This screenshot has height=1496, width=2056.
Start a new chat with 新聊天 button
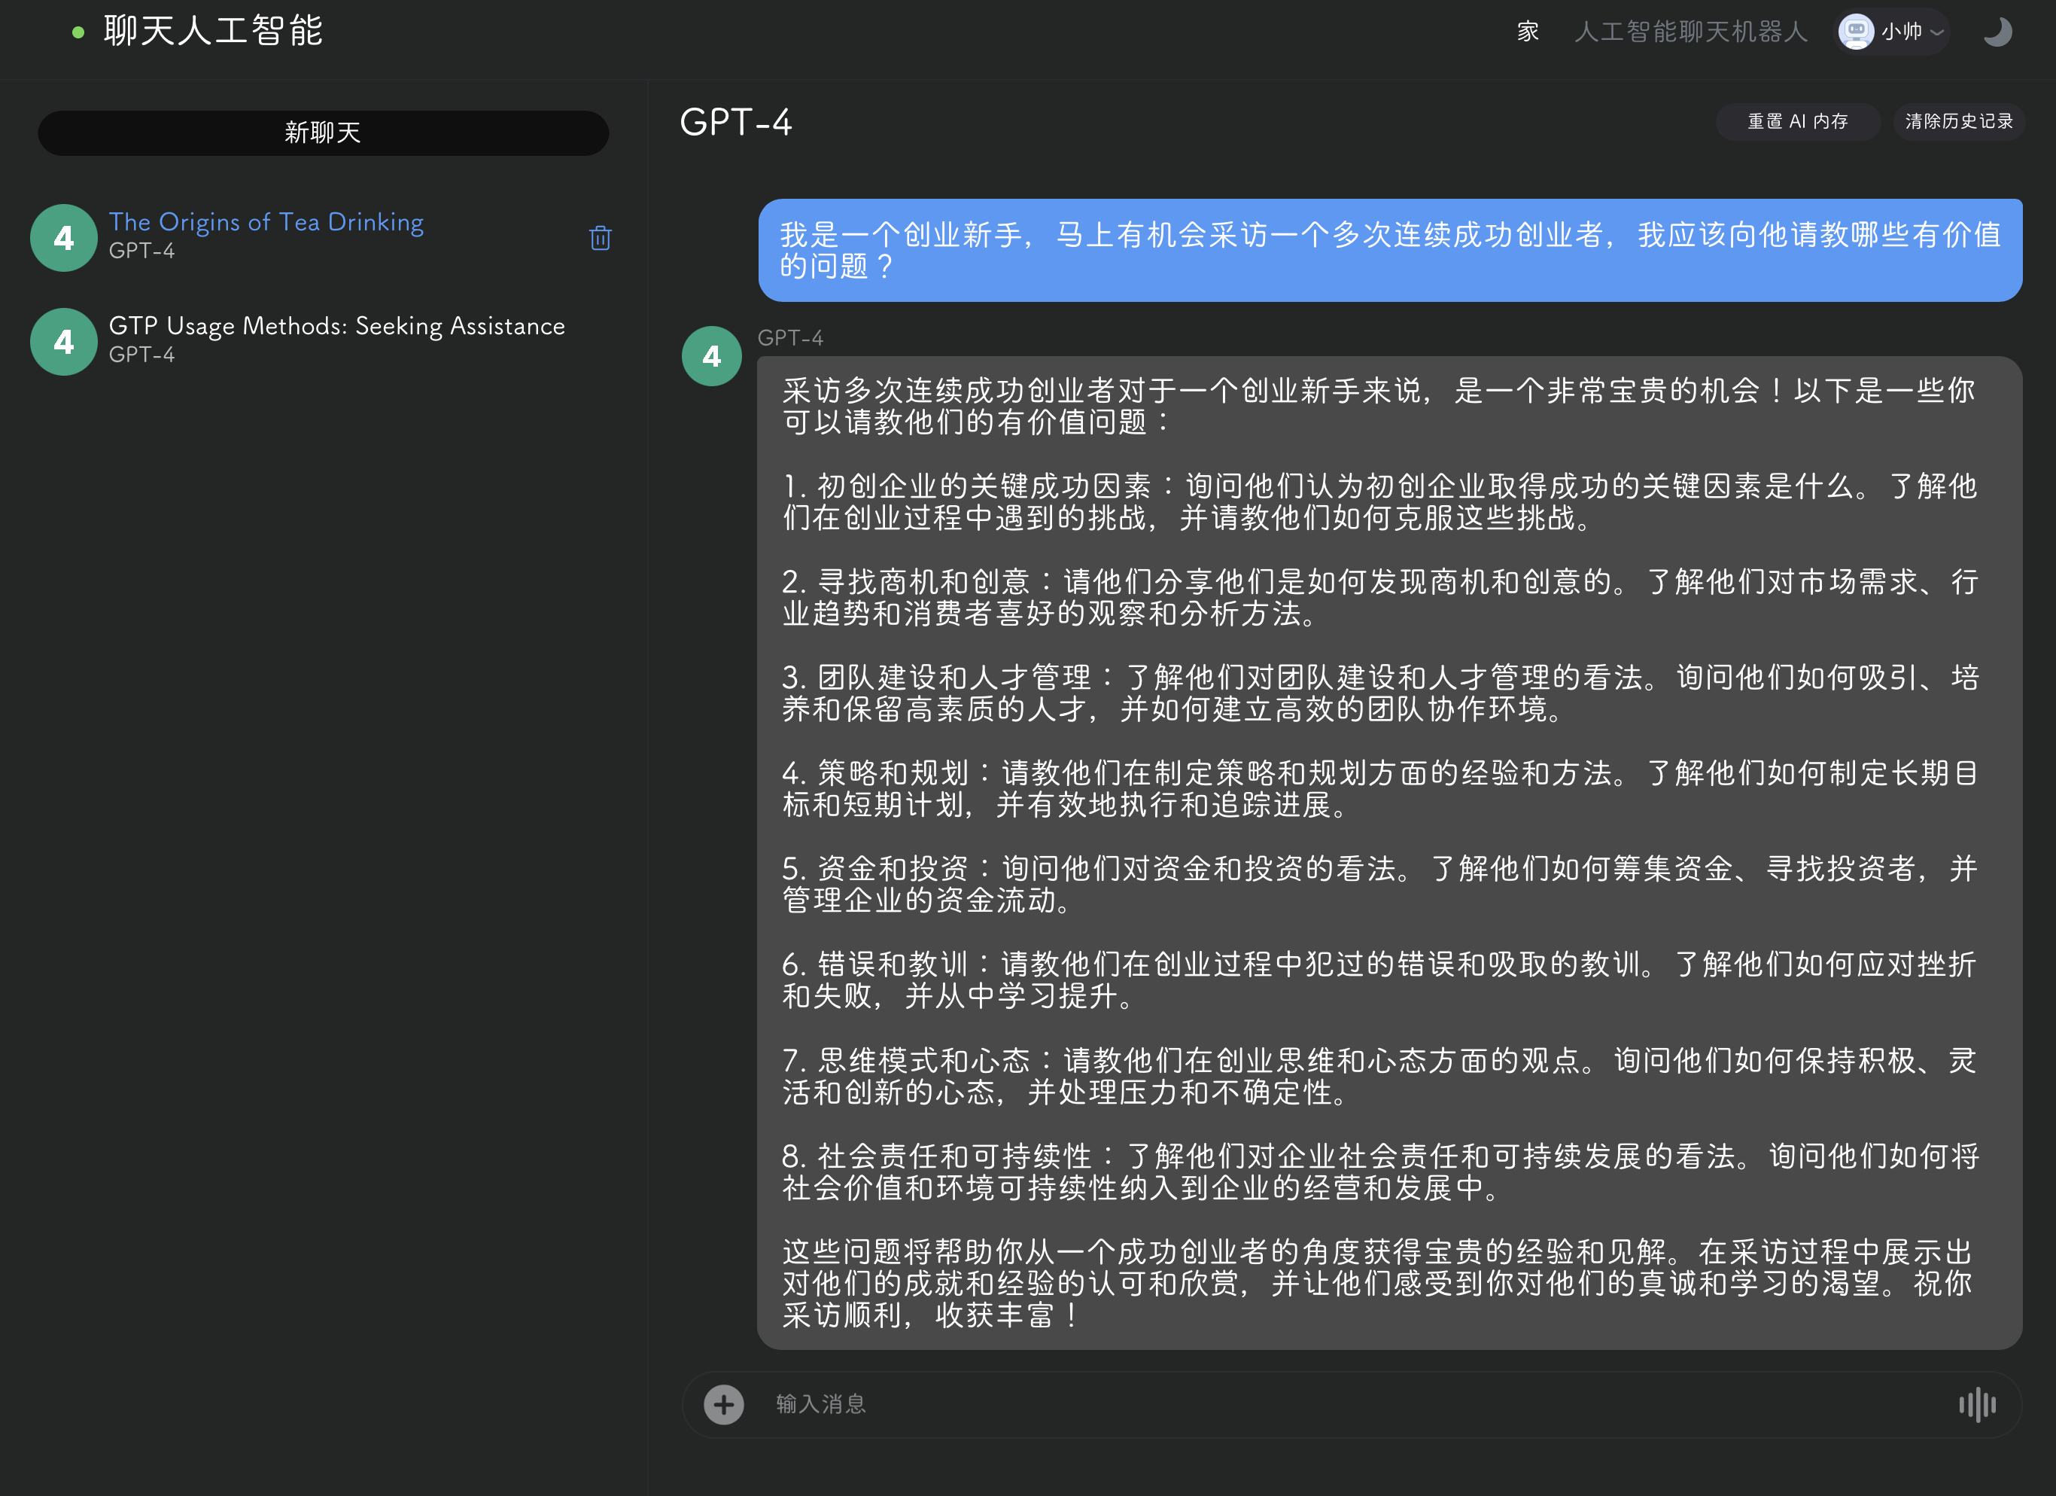pos(323,133)
